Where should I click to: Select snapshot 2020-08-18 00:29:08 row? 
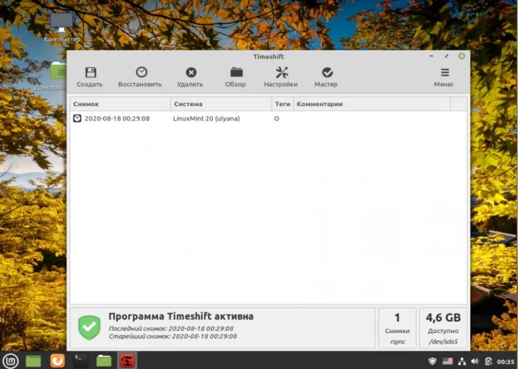[268, 119]
